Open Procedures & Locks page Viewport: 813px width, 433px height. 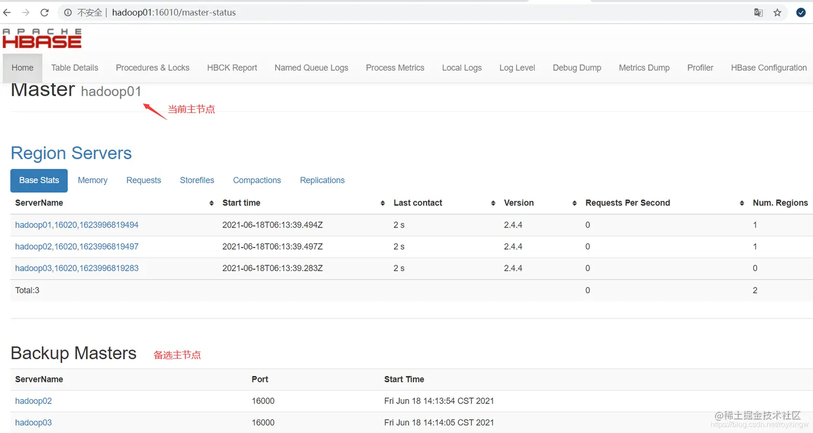(153, 68)
